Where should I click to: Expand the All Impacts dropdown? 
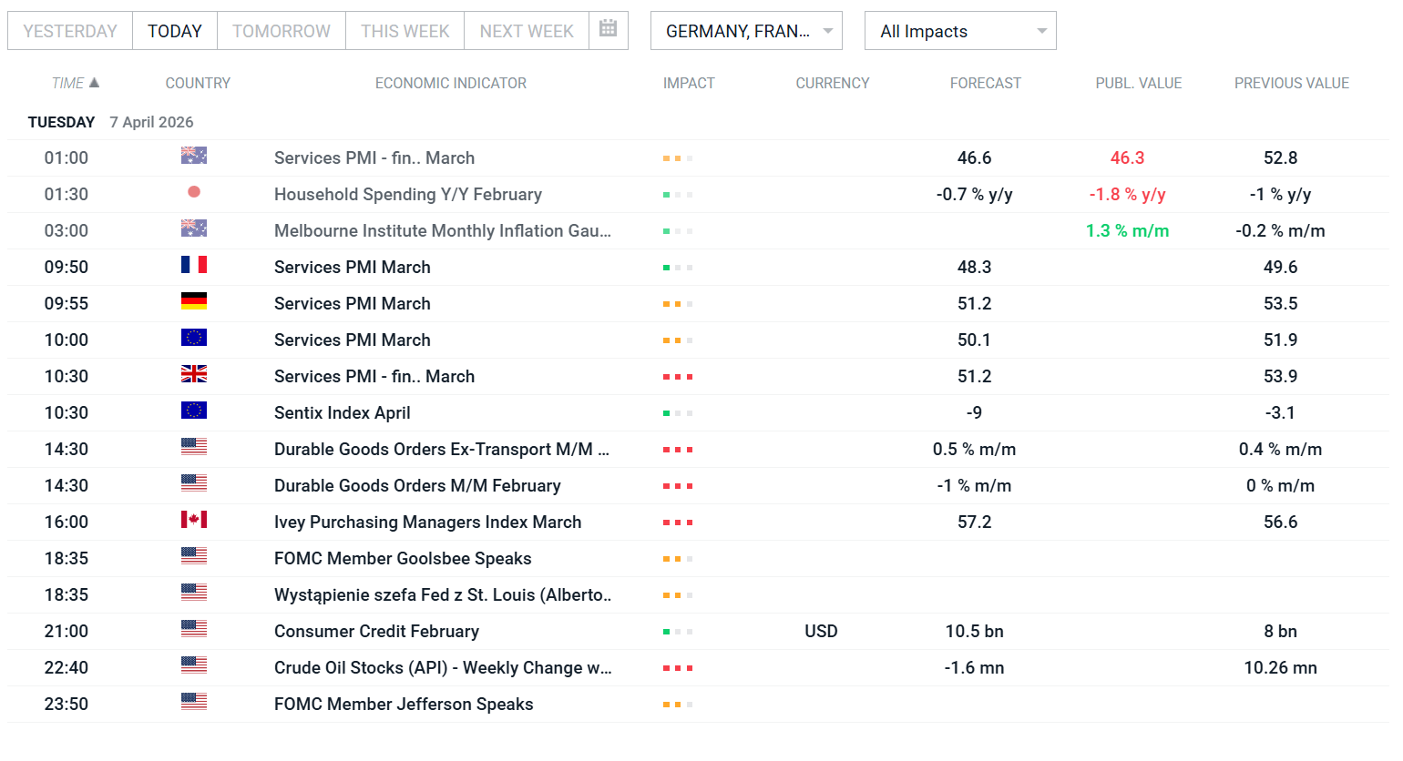click(x=959, y=31)
